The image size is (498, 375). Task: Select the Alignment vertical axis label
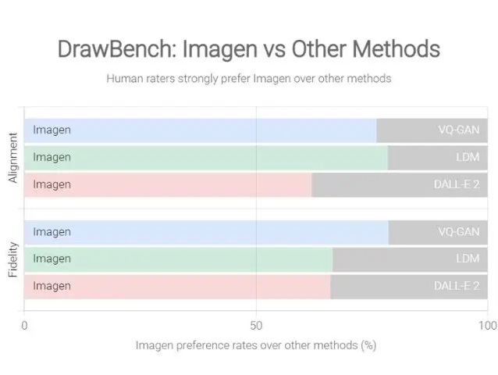click(x=12, y=158)
